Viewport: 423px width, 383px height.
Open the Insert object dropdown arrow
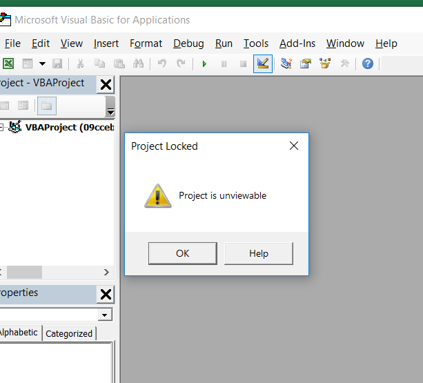point(42,63)
